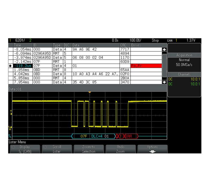Click the Lister Menu title

click(x=17, y=142)
